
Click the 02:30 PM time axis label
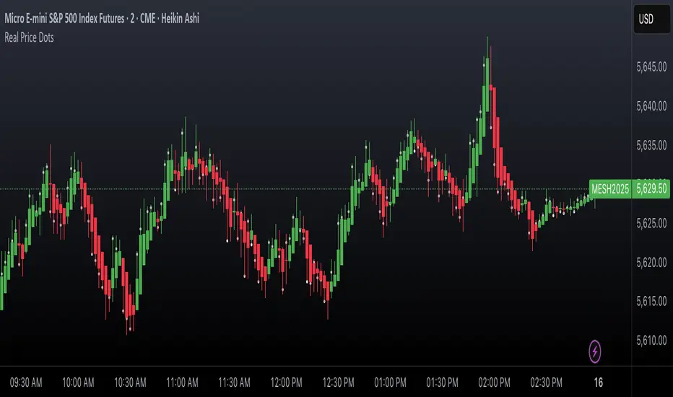pos(547,383)
